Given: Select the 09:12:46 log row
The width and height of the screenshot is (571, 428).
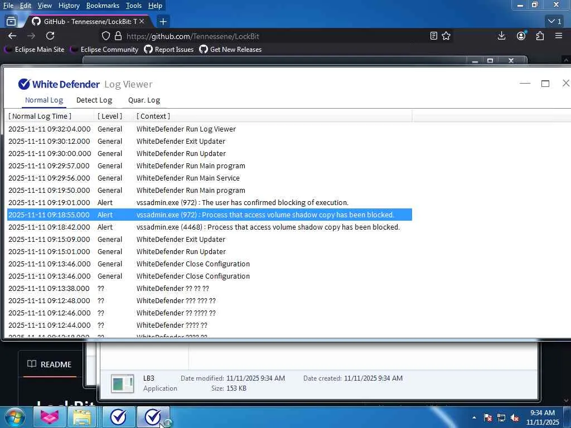Looking at the screenshot, I should 210,313.
